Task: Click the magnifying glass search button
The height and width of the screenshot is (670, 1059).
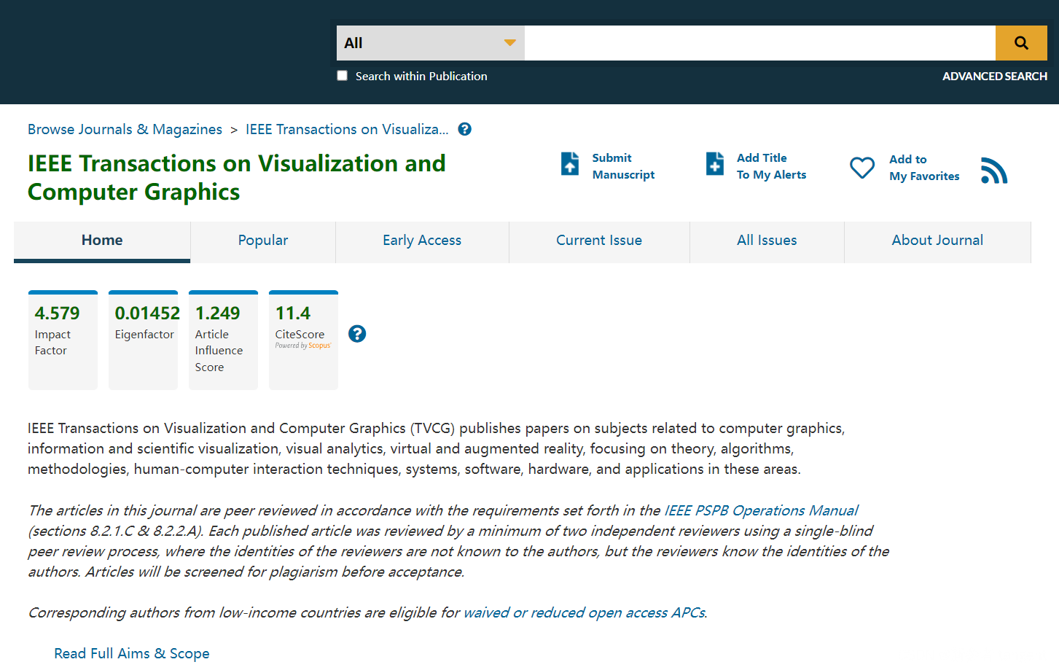Action: [1021, 43]
